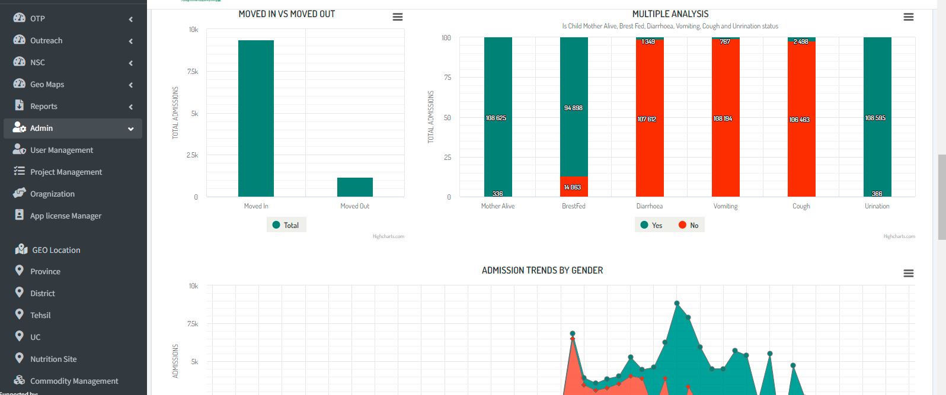
Task: Open the Commodity Management link
Action: (74, 381)
